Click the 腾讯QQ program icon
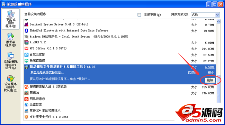This screenshot has height=125, width=225. click(26, 93)
